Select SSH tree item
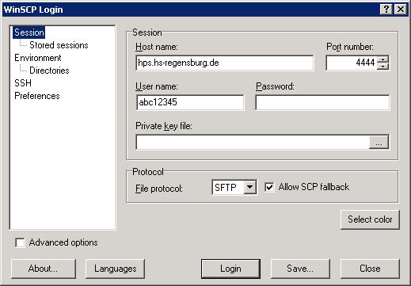Viewport: 411px width, 286px height. (x=23, y=83)
